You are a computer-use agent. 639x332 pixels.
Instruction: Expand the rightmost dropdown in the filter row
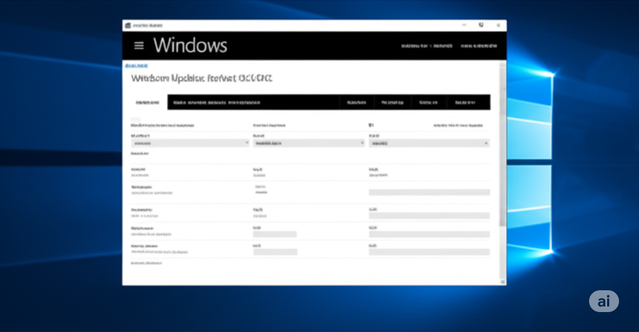pos(429,143)
